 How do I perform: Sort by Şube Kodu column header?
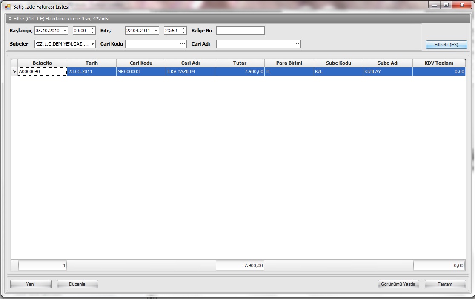[x=339, y=63]
